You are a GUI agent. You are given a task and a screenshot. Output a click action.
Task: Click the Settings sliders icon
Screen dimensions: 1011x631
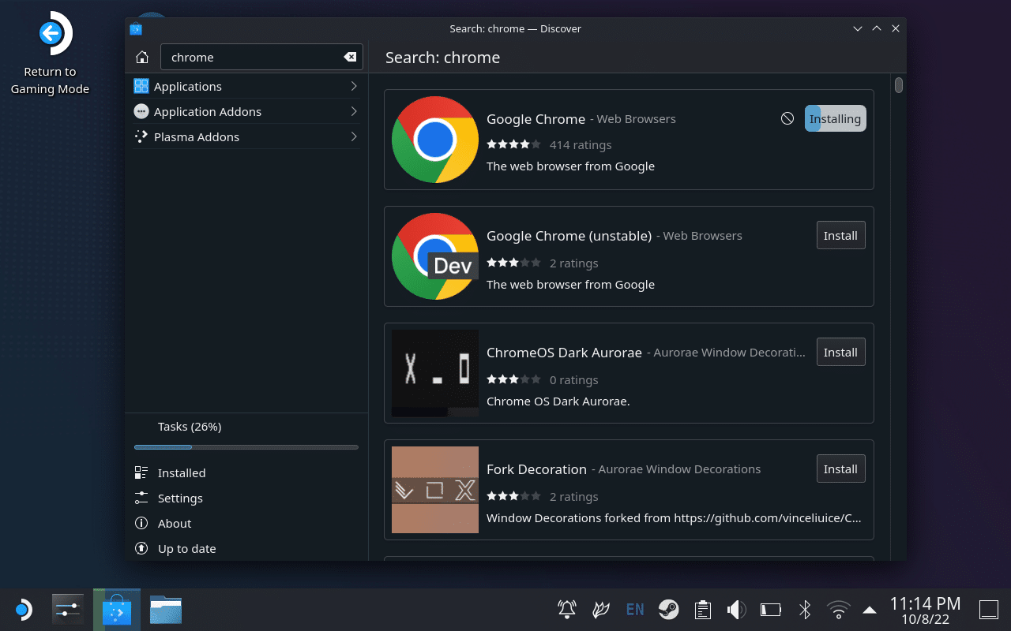point(141,498)
